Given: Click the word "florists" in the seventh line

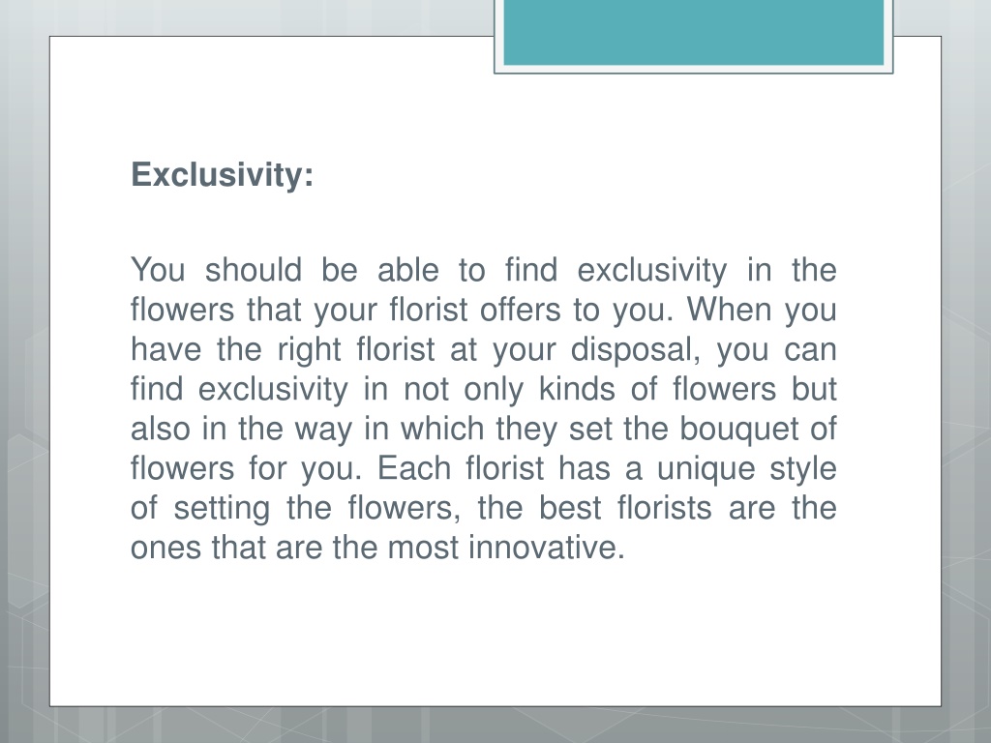Looking at the screenshot, I should pyautogui.click(x=664, y=508).
